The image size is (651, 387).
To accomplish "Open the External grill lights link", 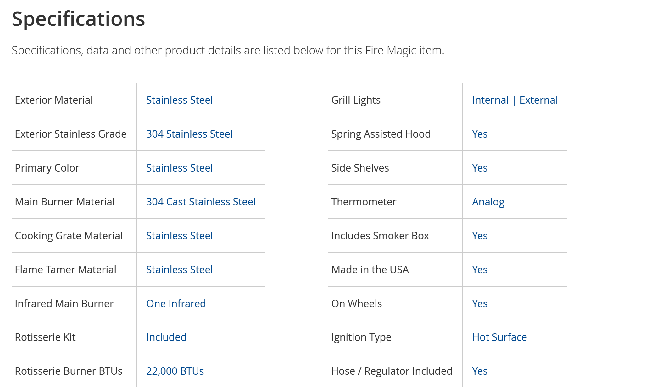I will 538,100.
